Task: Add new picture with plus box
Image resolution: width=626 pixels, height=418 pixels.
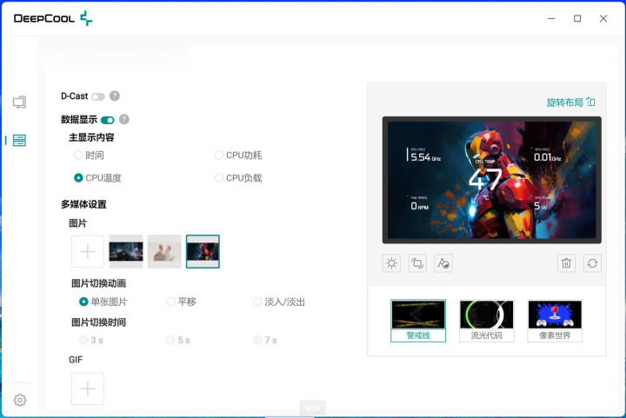Action: tap(88, 252)
